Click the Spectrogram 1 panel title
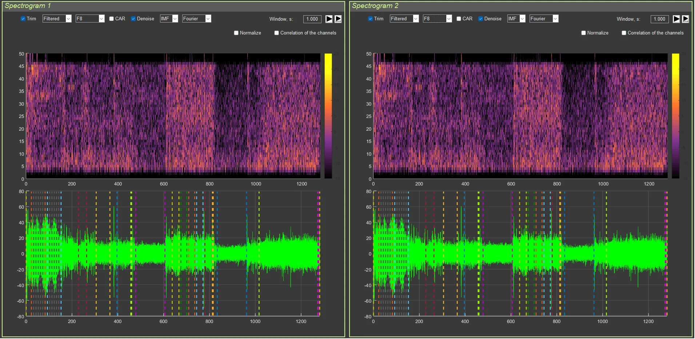 click(28, 6)
